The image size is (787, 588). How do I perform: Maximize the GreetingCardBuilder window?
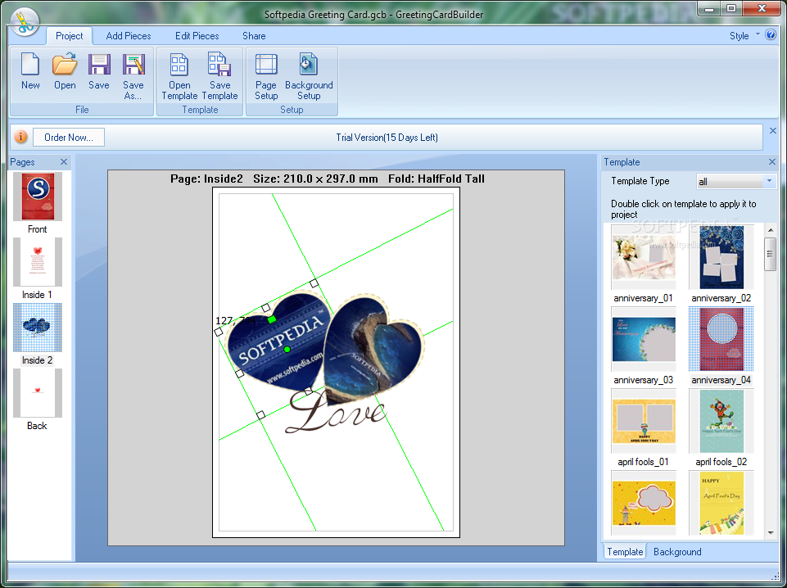click(x=731, y=8)
